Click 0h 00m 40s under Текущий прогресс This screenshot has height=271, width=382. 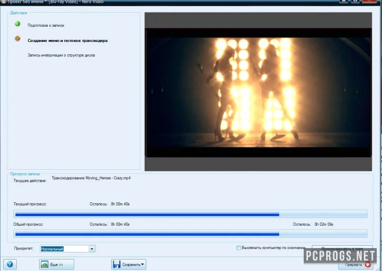tap(120, 204)
